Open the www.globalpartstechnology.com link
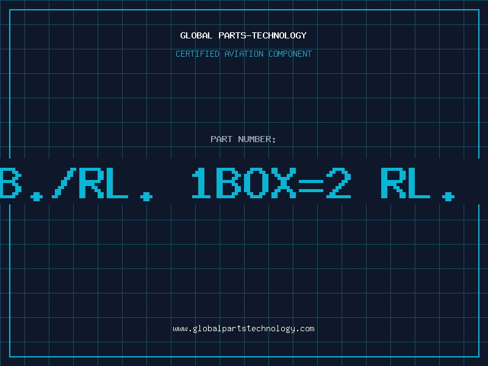Viewport: 488px width, 366px height. (x=243, y=329)
